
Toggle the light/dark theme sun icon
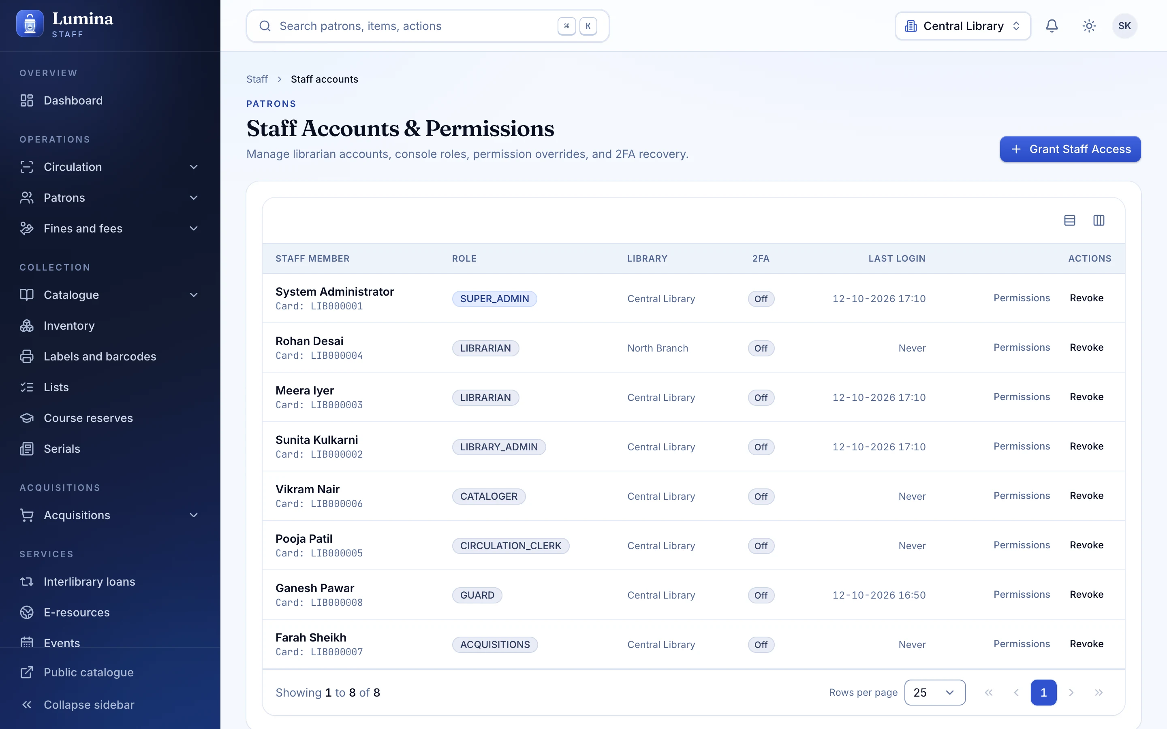pos(1089,26)
